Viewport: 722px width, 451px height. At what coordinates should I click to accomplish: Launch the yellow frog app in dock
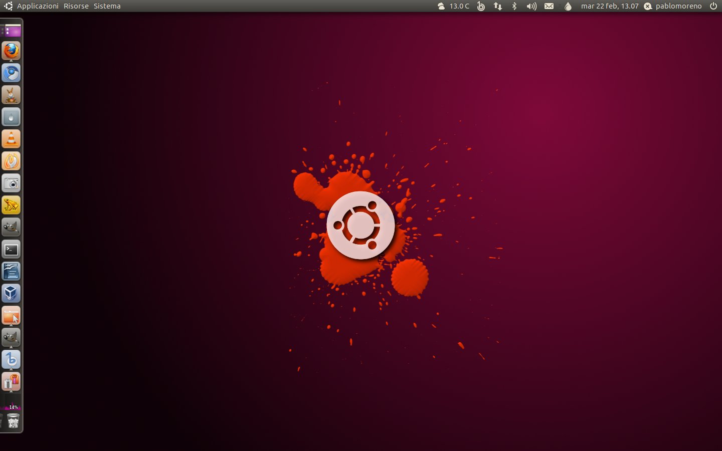[x=11, y=205]
